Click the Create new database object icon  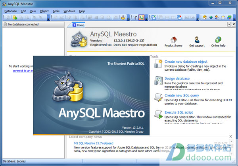point(158,64)
